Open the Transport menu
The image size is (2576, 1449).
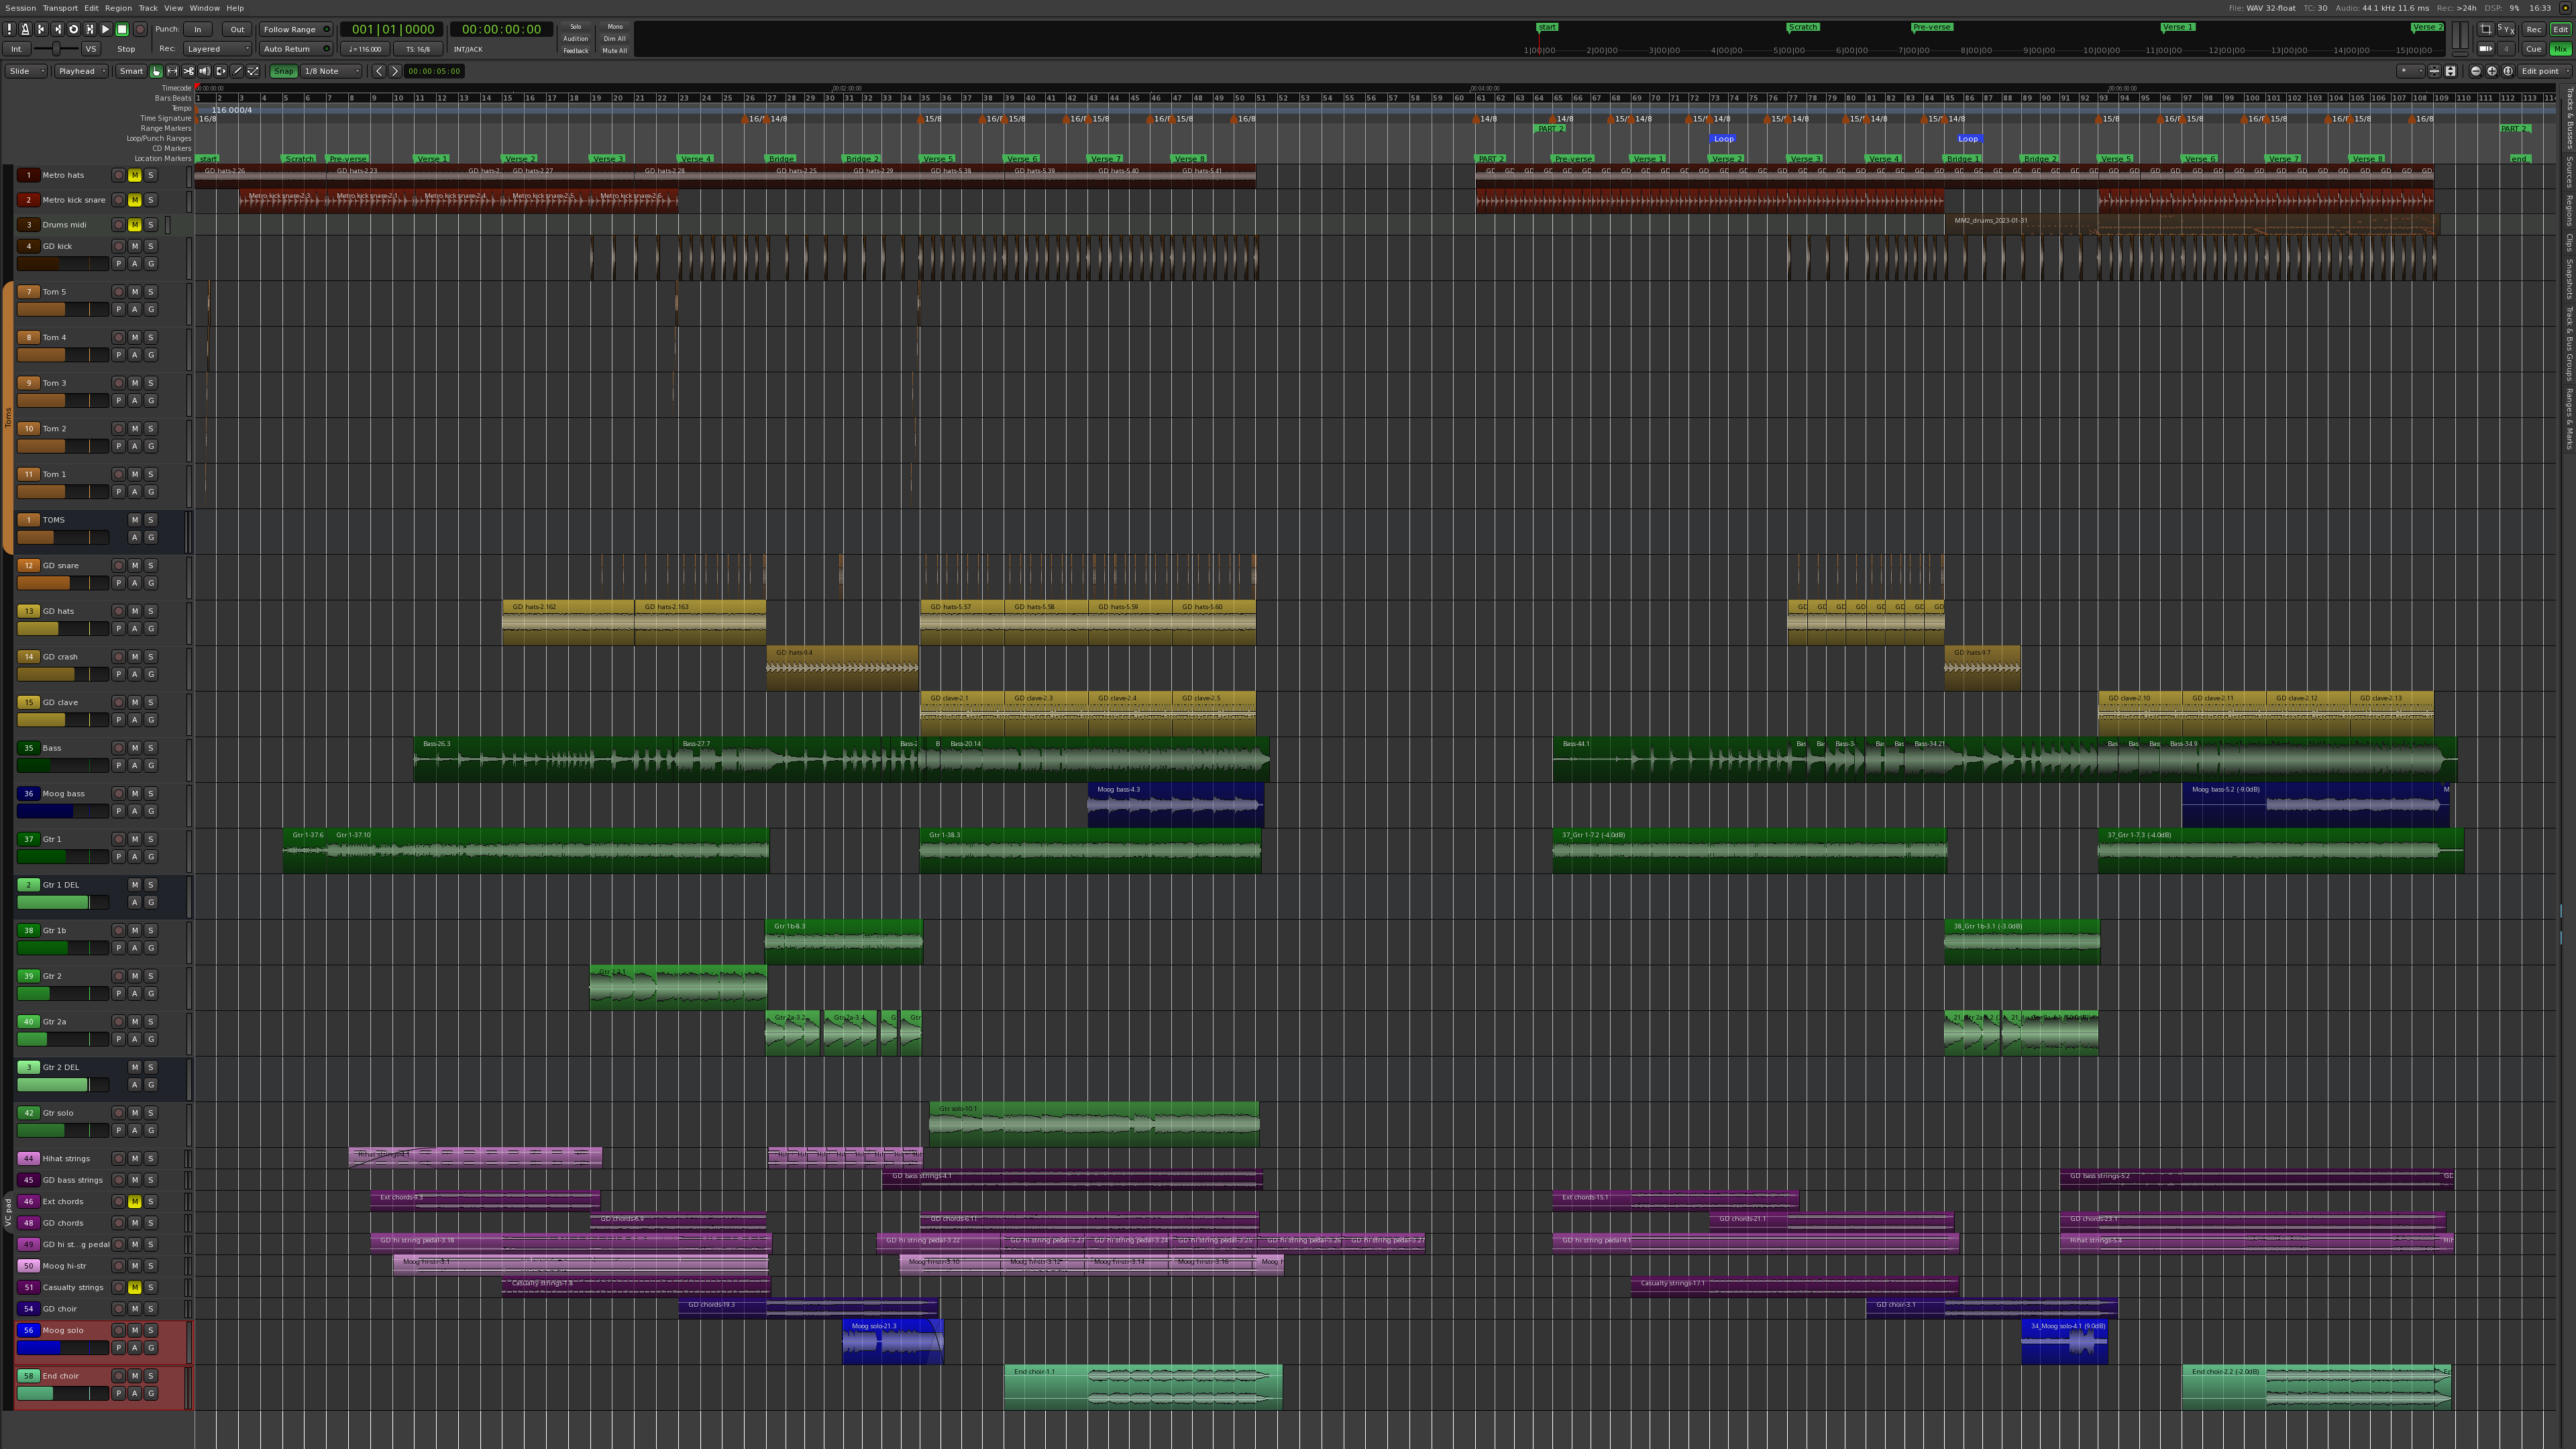(x=59, y=8)
